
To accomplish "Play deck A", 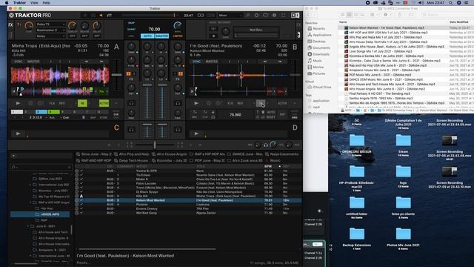I will tap(18, 103).
